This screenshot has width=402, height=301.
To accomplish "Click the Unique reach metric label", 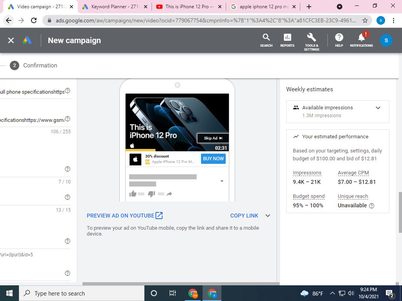I will click(x=353, y=196).
